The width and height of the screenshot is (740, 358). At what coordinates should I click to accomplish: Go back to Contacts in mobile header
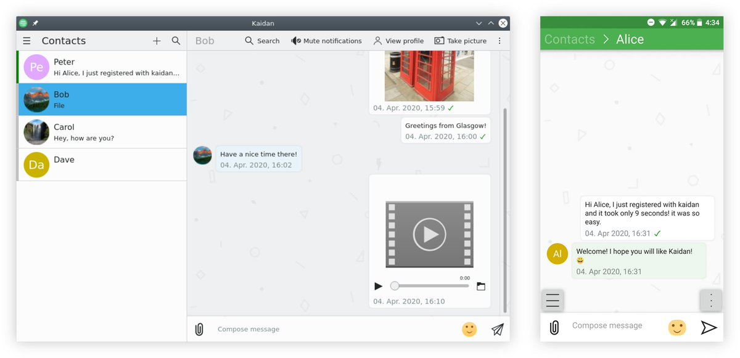pos(569,39)
